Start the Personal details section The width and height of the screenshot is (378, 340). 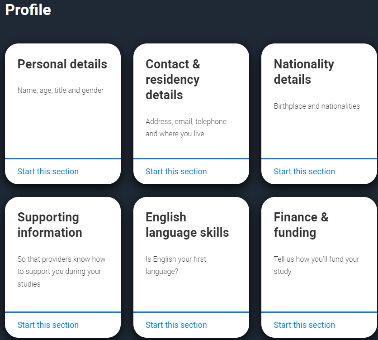[x=48, y=172]
